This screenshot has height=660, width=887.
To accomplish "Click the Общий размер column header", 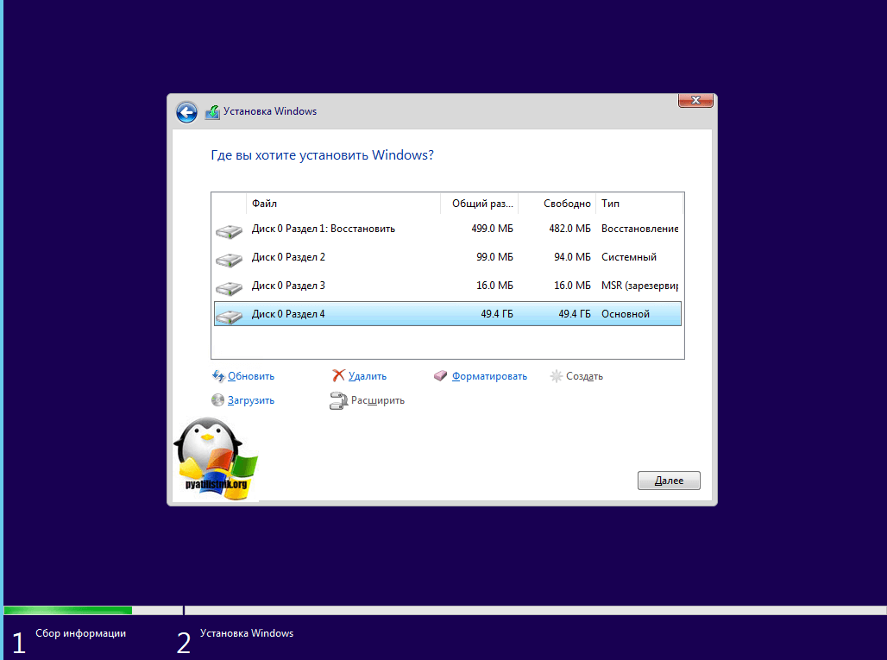I will [x=481, y=204].
